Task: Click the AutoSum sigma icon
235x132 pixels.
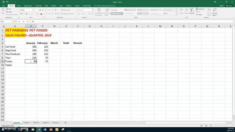Action: coord(197,9)
